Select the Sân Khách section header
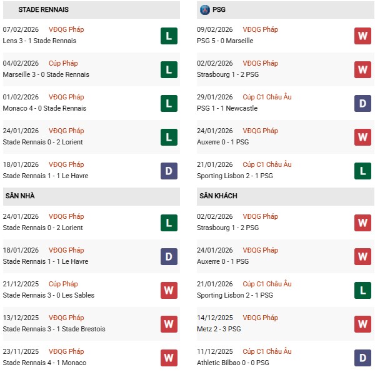The height and width of the screenshot is (372, 375). click(x=218, y=196)
